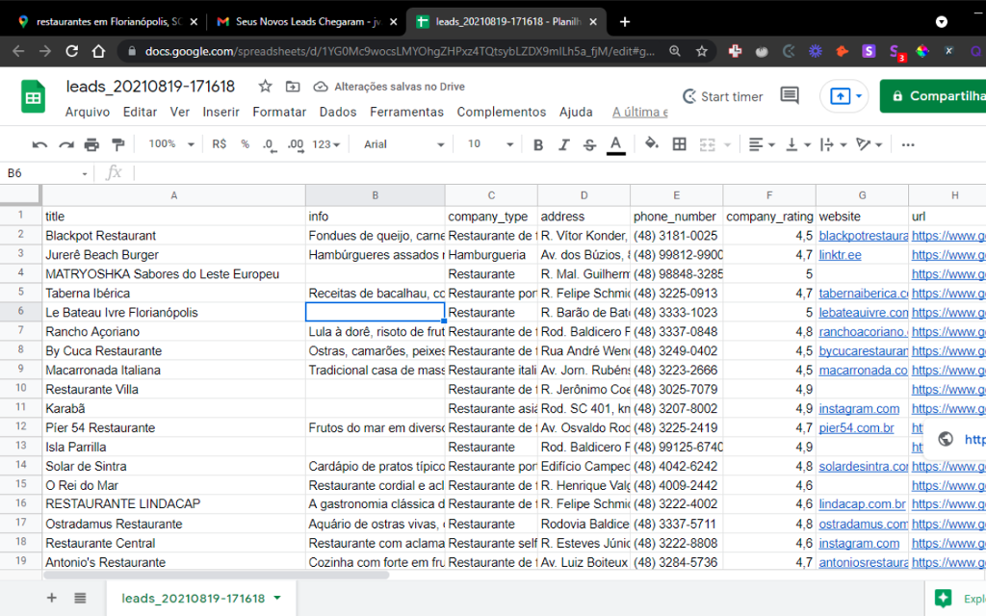Click the document title leads_20210819-171618
This screenshot has height=616, width=986.
pos(150,87)
